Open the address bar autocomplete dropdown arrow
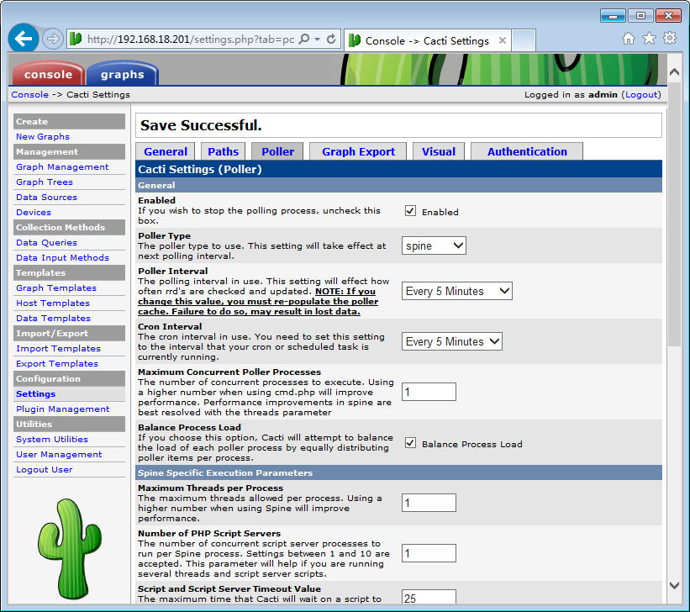Viewport: 690px width, 612px height. pos(318,40)
